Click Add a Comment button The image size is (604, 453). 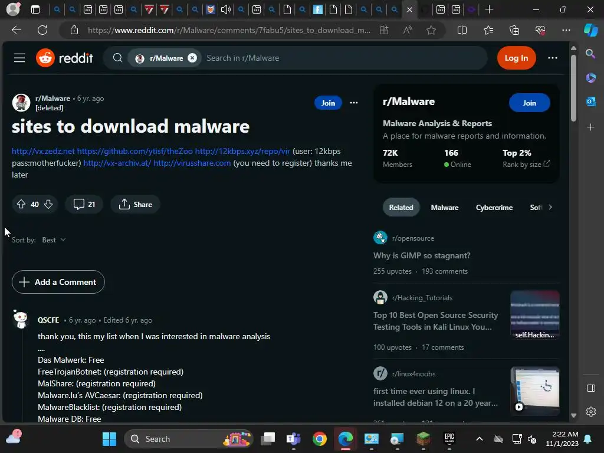pyautogui.click(x=58, y=282)
